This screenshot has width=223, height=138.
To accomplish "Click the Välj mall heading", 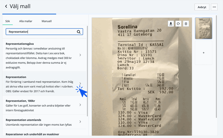I will click(x=20, y=6).
